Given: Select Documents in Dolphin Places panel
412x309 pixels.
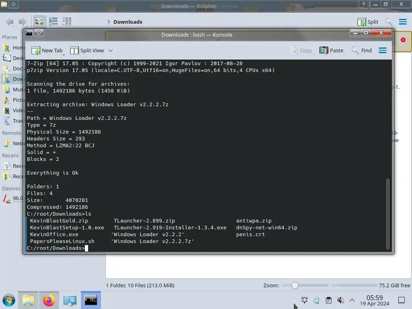Looking at the screenshot, I should pos(13,68).
